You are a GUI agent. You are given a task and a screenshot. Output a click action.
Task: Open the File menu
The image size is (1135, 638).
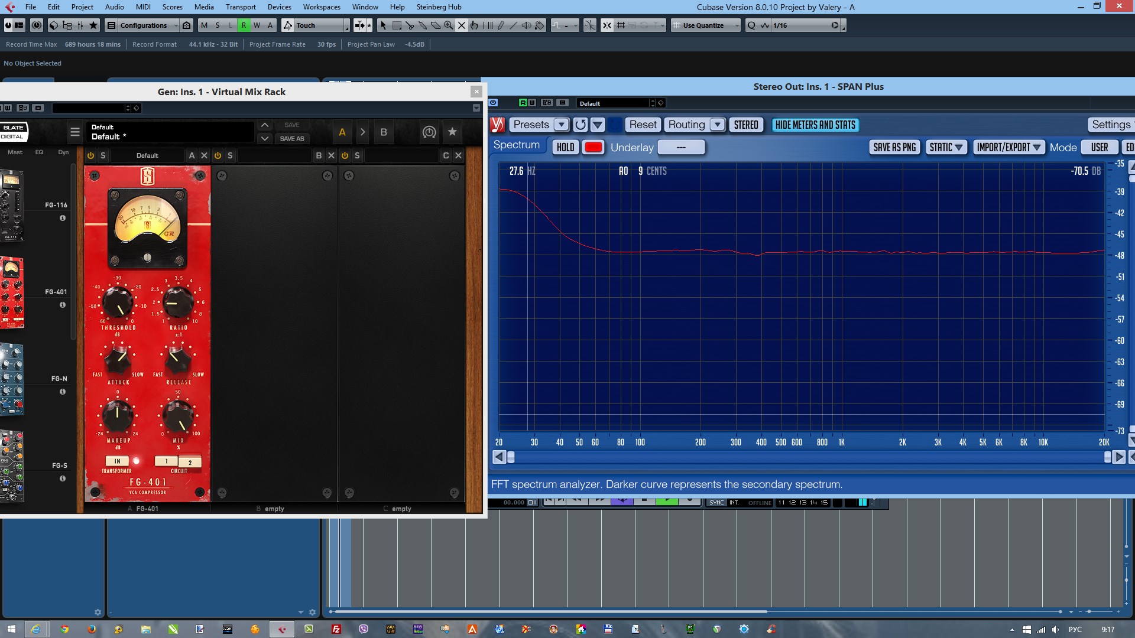click(31, 7)
